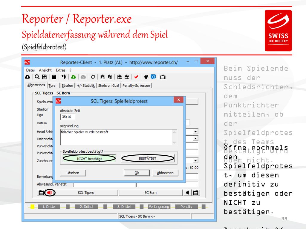Click the red checkmark toolbar icon
The height and width of the screenshot is (229, 306).
(x=136, y=77)
